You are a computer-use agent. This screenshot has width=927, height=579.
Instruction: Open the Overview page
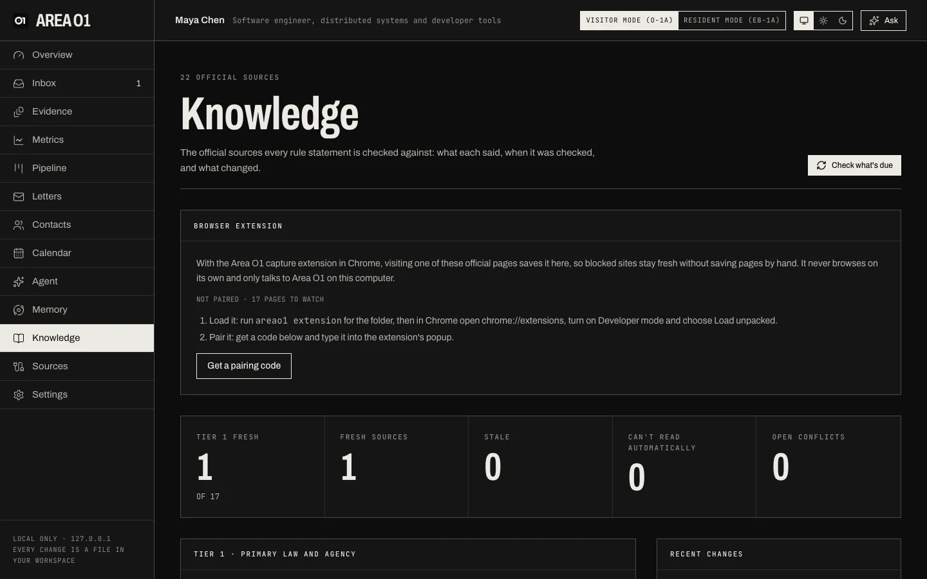point(77,55)
